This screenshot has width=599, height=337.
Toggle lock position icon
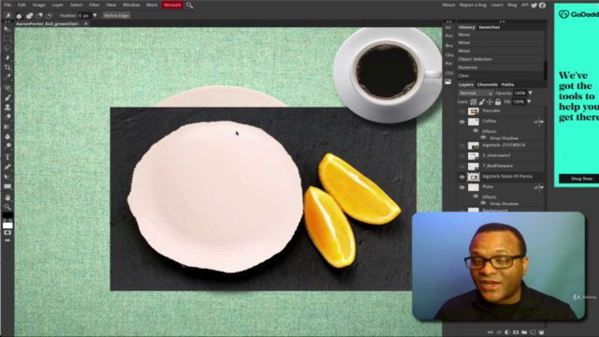[489, 102]
